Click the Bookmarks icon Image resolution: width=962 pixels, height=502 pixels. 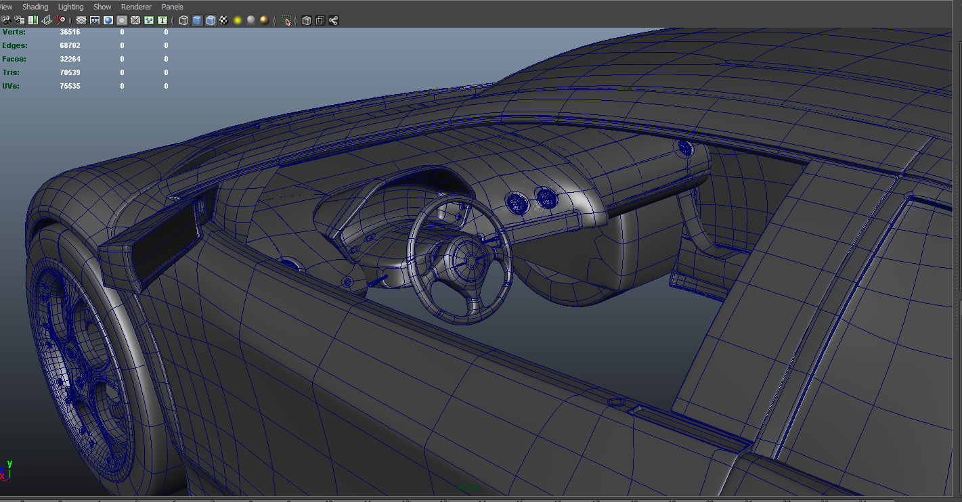[32, 20]
